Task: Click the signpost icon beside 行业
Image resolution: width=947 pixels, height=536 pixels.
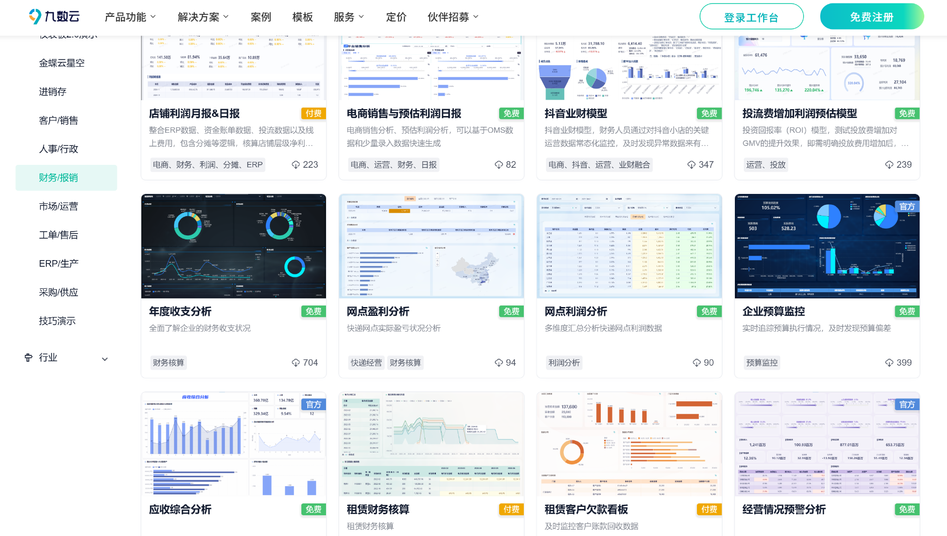Action: pyautogui.click(x=28, y=357)
